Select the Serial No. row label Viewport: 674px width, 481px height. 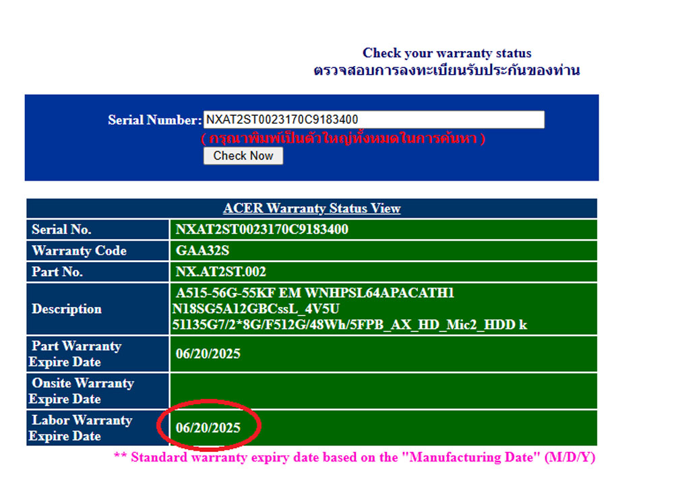point(61,230)
